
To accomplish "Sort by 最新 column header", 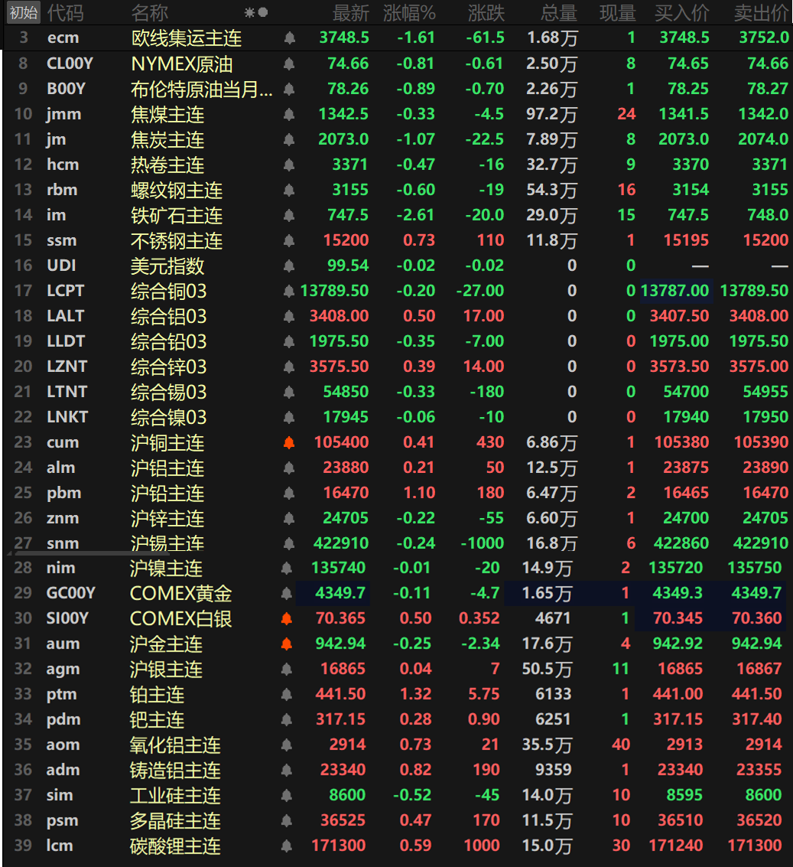I will click(x=350, y=12).
